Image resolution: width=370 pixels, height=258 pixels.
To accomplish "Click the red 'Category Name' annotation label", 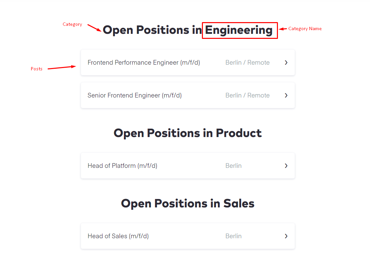I will click(x=305, y=29).
